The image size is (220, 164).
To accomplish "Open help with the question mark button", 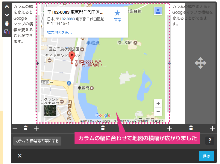I will coord(210,140).
